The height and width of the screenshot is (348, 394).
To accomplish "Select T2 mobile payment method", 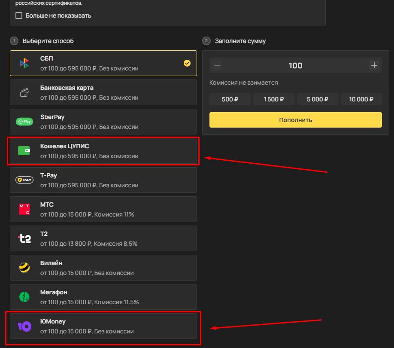I will [x=103, y=238].
